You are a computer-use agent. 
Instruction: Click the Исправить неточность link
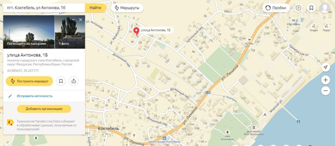coord(35,96)
